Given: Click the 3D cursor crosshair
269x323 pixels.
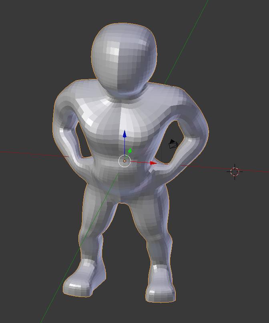Looking at the screenshot, I should pyautogui.click(x=235, y=172).
